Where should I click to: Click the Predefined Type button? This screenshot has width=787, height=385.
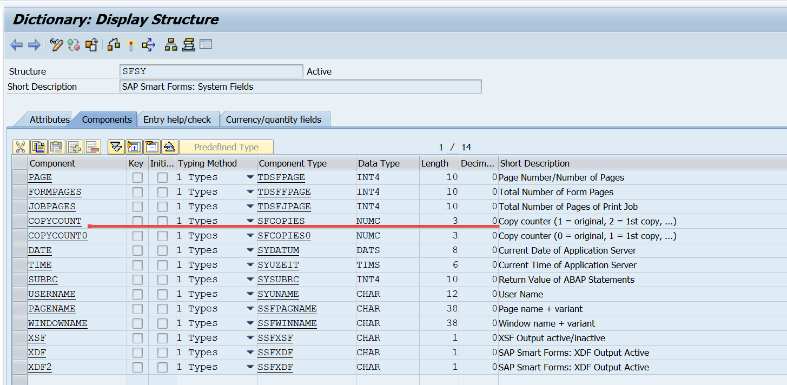tap(226, 147)
